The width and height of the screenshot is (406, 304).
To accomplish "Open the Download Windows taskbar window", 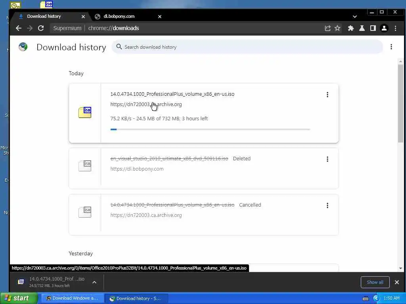I will (72, 298).
